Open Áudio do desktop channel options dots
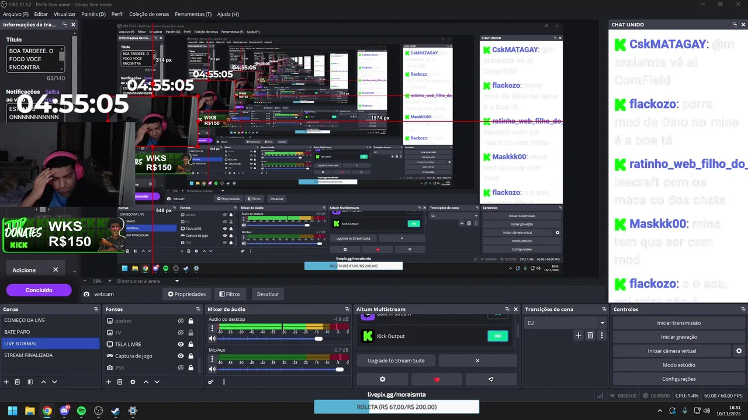The image size is (748, 420). click(212, 328)
